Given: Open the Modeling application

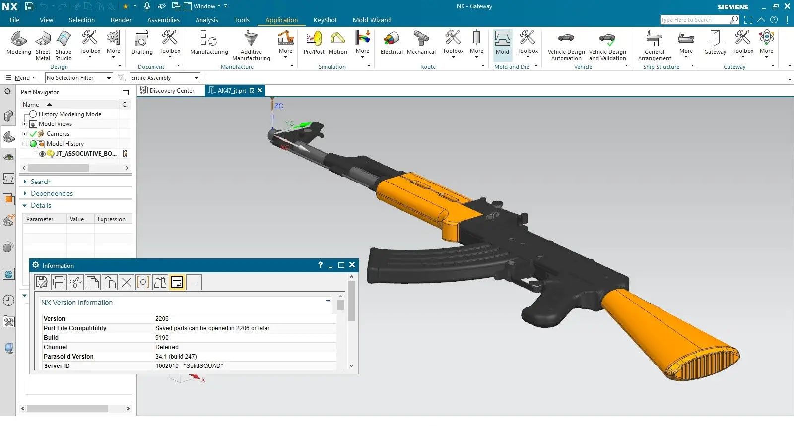Looking at the screenshot, I should pyautogui.click(x=19, y=43).
